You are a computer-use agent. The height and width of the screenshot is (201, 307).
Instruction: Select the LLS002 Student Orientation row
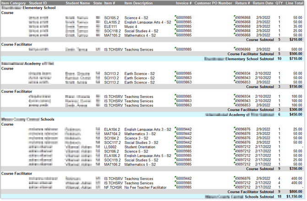click(152, 147)
